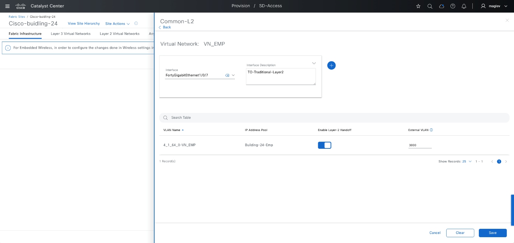Viewport: 514px width, 243px height.
Task: Click the star favorites icon
Action: (x=418, y=6)
